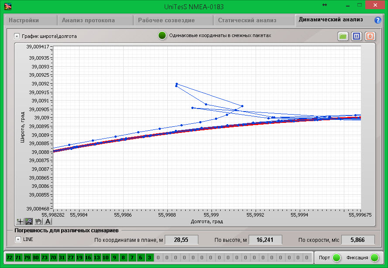Reset the graph with orange zero button

pyautogui.click(x=370, y=36)
